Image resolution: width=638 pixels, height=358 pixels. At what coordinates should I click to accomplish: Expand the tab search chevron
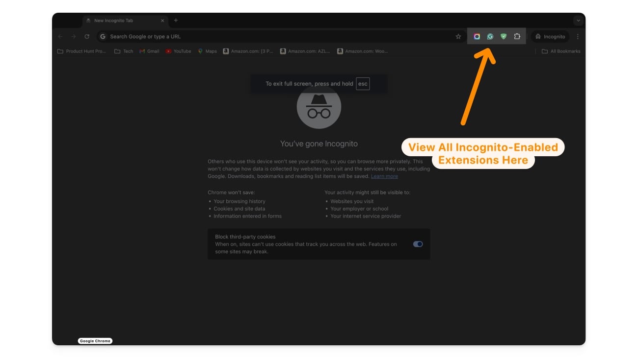pyautogui.click(x=579, y=21)
